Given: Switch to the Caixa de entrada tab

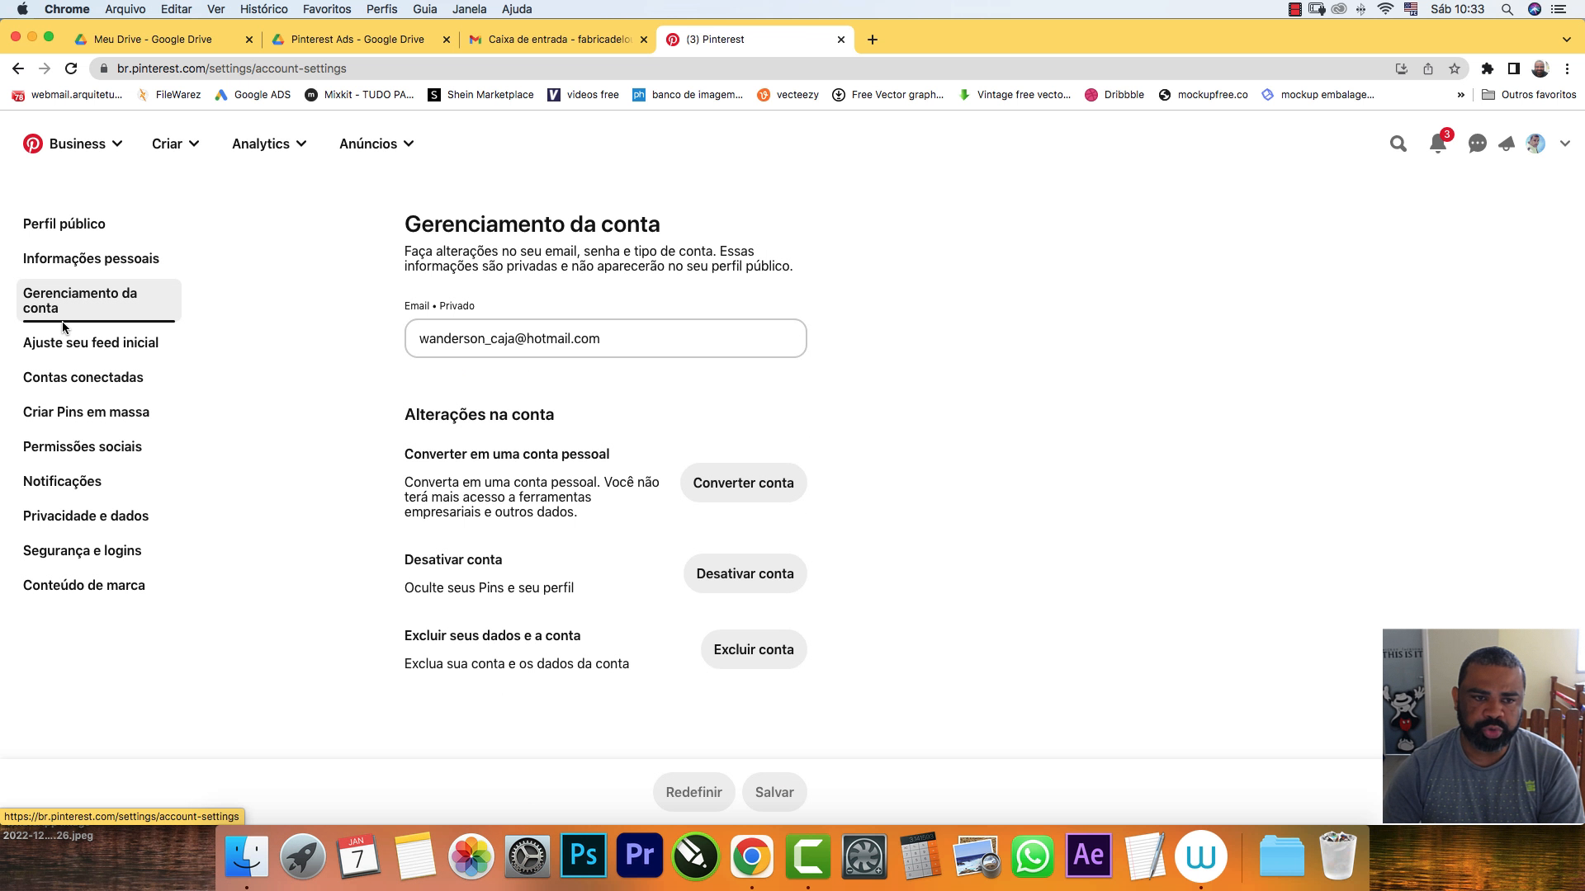Looking at the screenshot, I should 551,39.
